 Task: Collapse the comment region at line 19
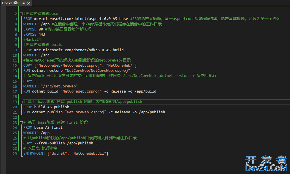21,102
